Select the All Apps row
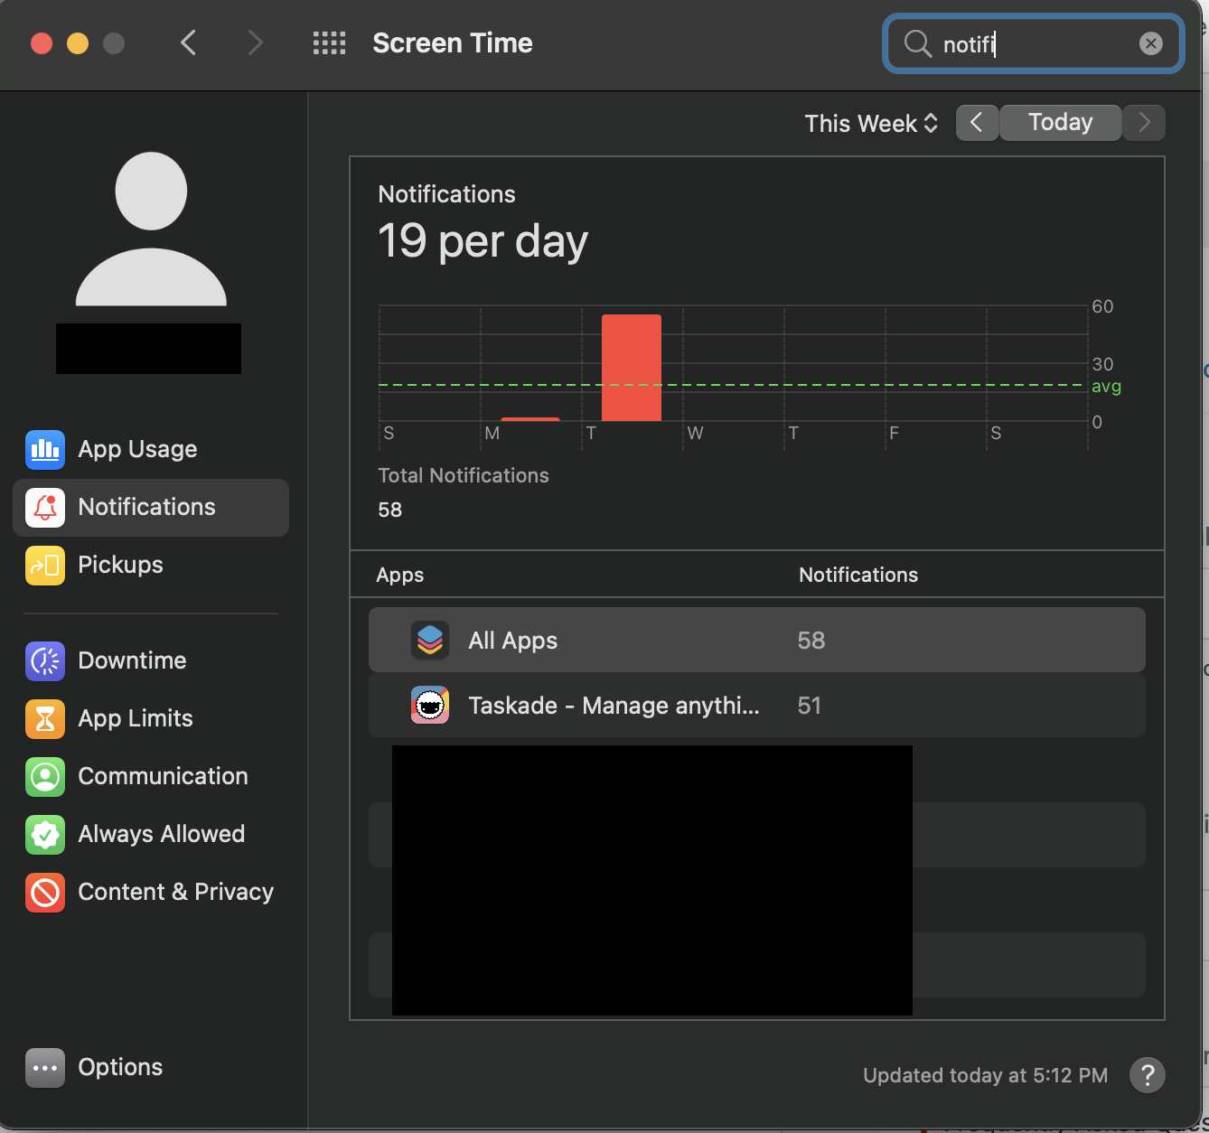 pyautogui.click(x=756, y=640)
